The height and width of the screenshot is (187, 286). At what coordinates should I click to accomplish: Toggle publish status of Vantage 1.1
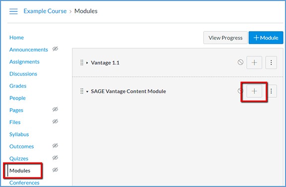pyautogui.click(x=241, y=62)
